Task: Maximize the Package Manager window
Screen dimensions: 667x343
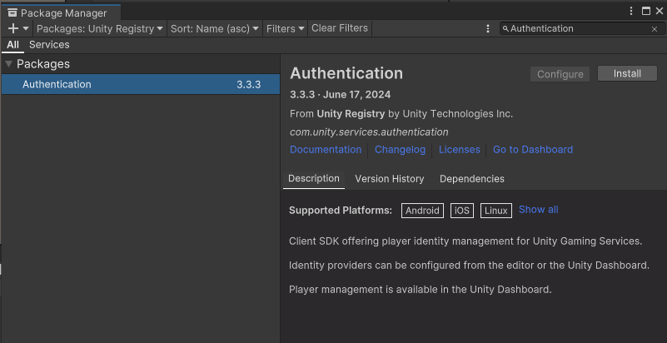Action: pos(645,12)
